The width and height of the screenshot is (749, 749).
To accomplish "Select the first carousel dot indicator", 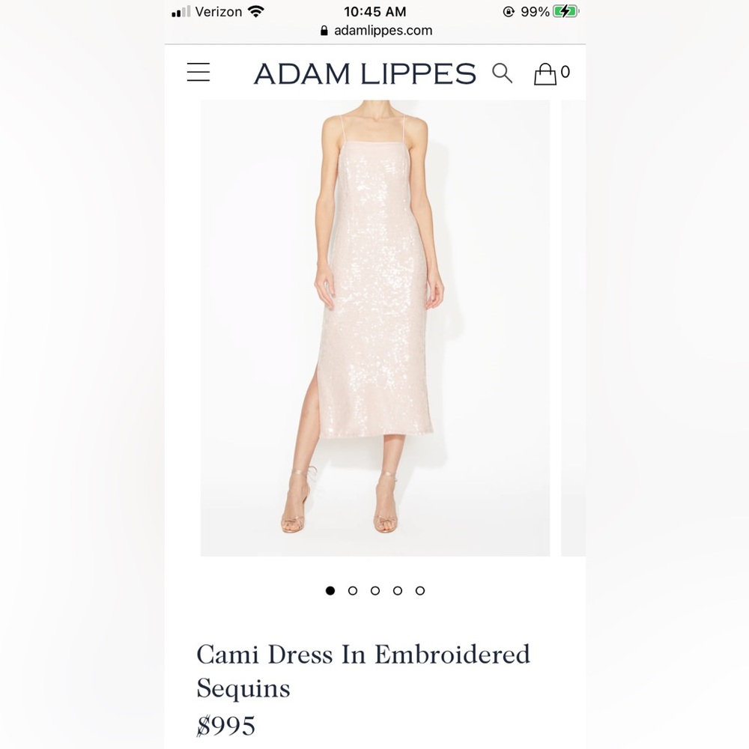I will click(330, 590).
